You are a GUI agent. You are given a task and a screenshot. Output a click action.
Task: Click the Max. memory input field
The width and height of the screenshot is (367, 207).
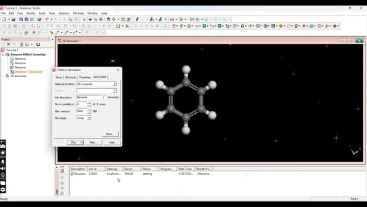(x=81, y=111)
